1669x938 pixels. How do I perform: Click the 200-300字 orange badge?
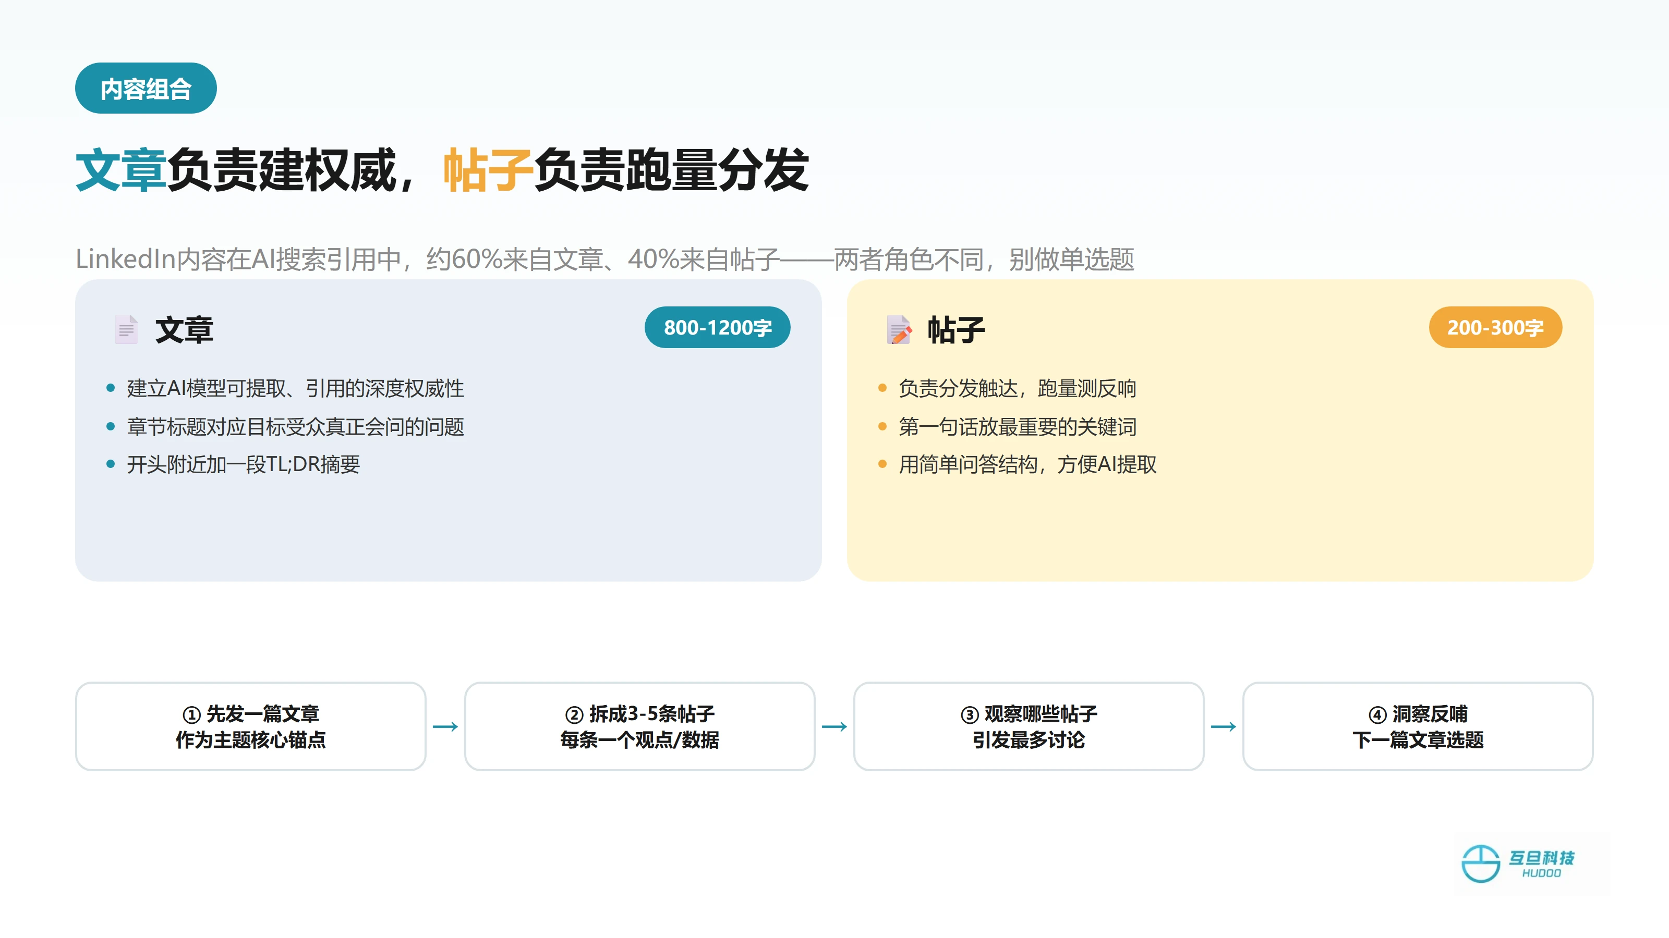click(1495, 328)
